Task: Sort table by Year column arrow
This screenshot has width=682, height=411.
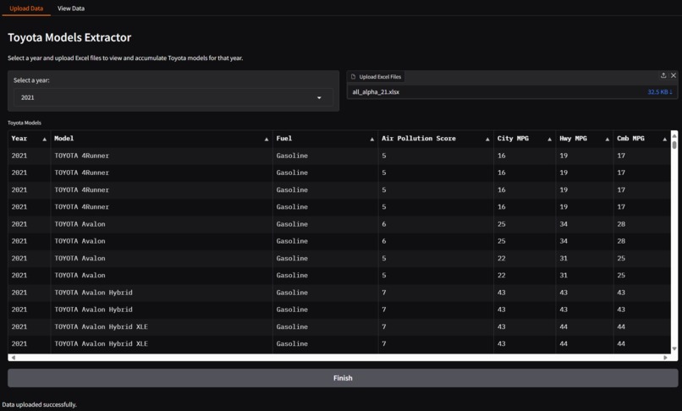Action: (x=44, y=140)
